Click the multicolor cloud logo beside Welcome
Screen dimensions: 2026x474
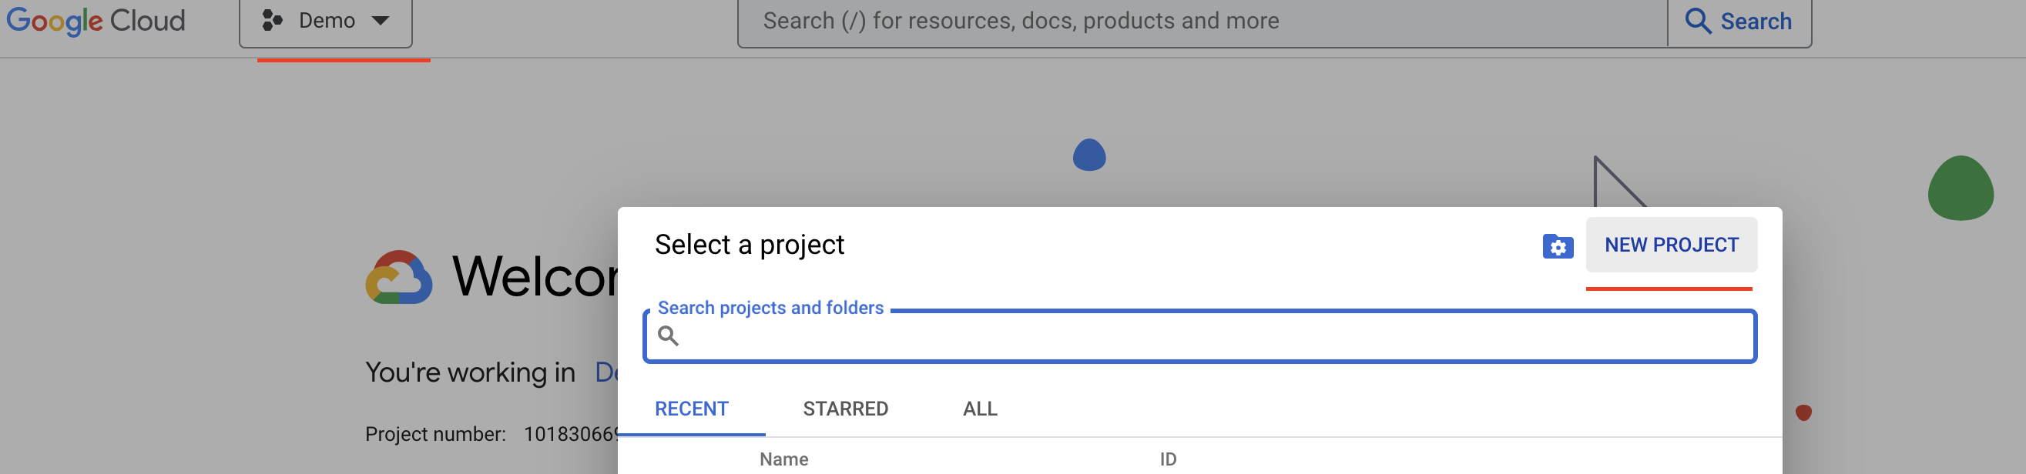(399, 279)
